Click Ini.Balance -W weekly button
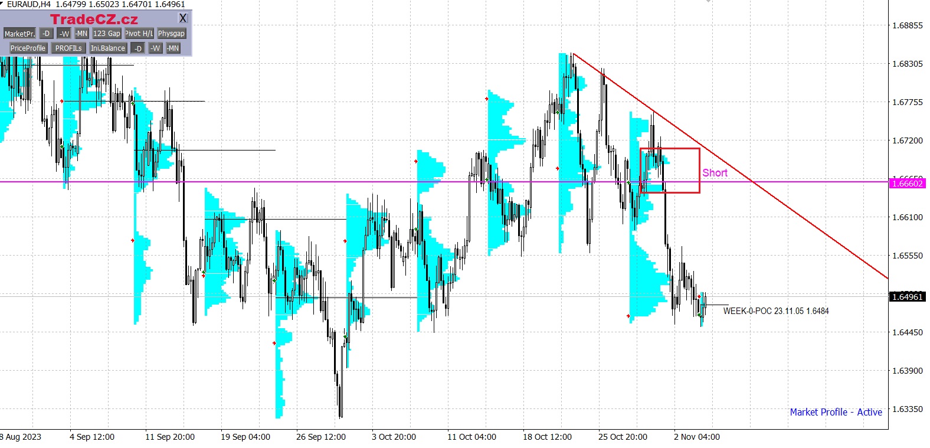 [x=155, y=48]
